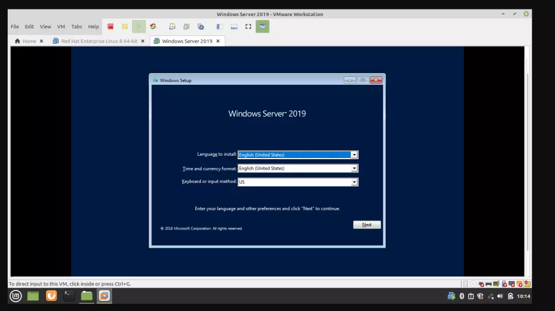555x311 pixels.
Task: Open the Linux Mint menu button
Action: click(16, 296)
